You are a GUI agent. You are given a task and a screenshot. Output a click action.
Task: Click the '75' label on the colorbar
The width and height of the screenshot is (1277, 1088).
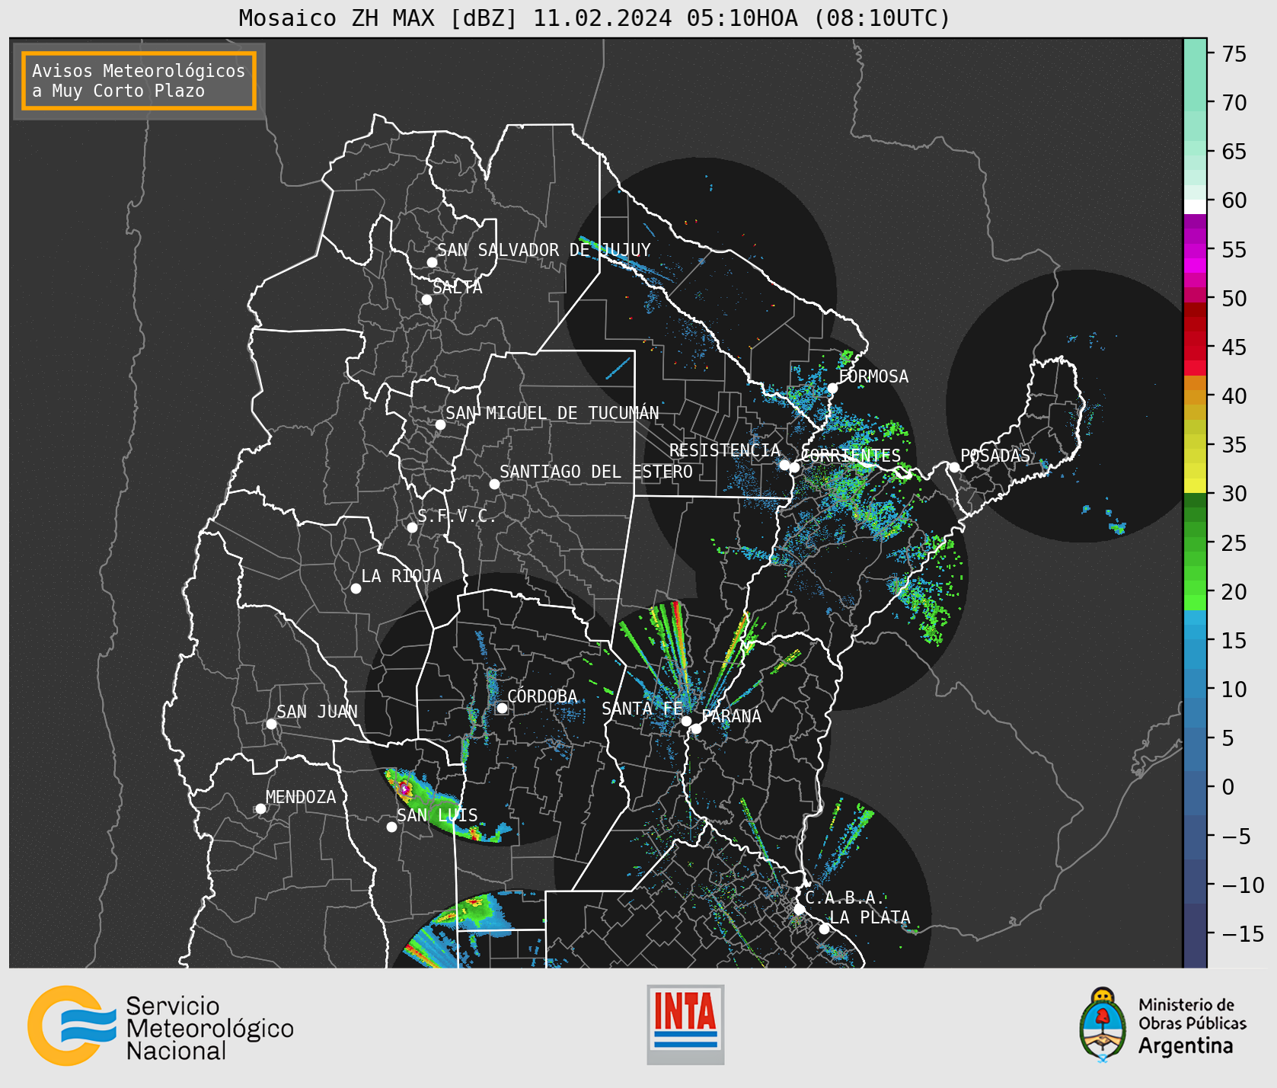tap(1234, 54)
